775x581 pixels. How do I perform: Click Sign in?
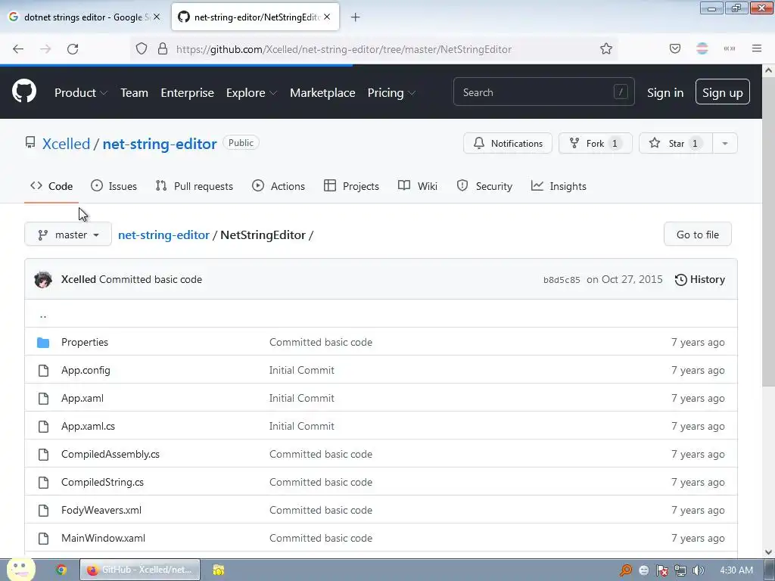[665, 93]
